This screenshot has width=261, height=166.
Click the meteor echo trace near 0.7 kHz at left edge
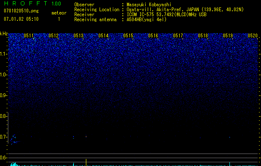(14, 140)
